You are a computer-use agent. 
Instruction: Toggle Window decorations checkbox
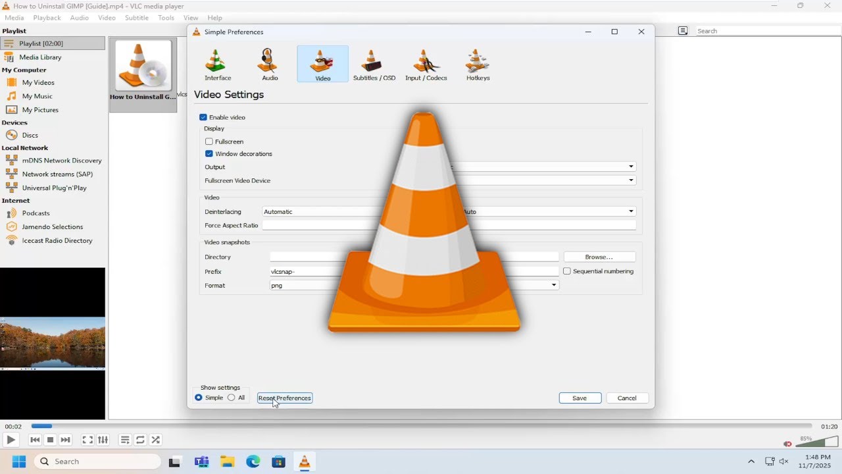coord(209,154)
